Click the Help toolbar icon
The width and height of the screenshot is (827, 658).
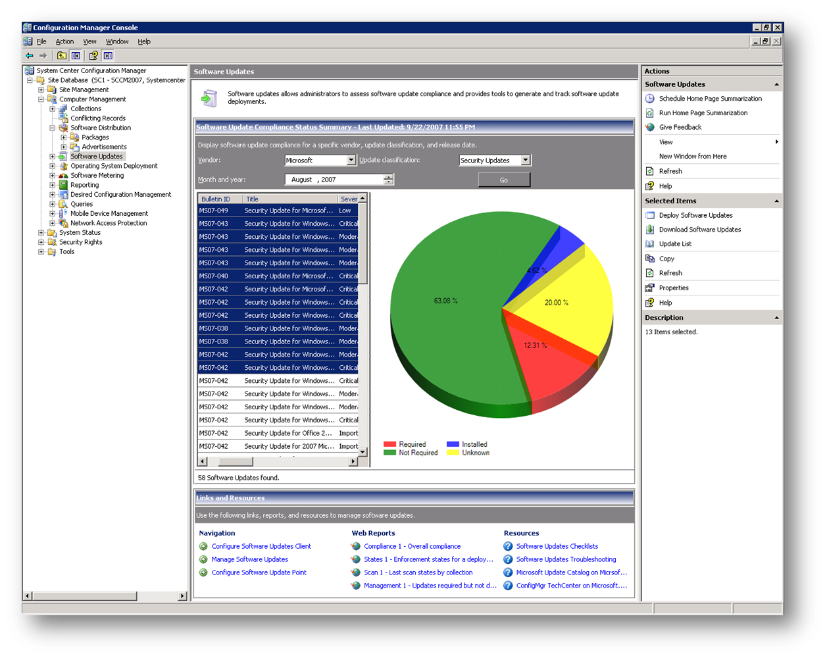93,56
